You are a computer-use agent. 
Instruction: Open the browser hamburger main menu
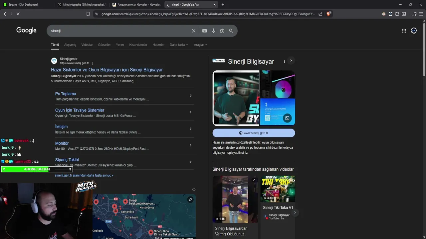pyautogui.click(x=421, y=14)
